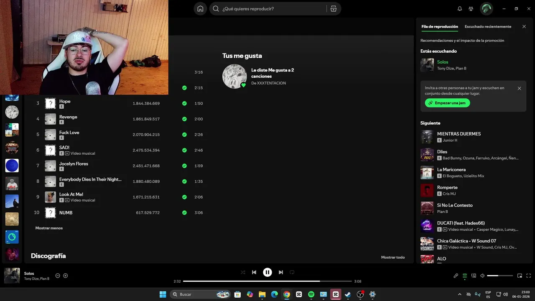Screen dimensions: 535x301
Task: Toggle saved checkmark for 'Revenge'
Action: (184, 119)
